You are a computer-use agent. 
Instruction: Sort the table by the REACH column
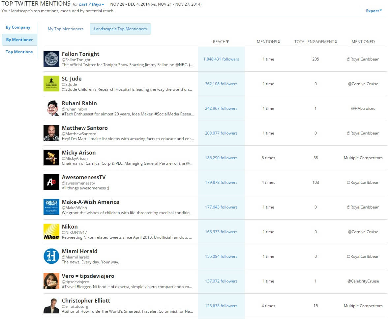(x=221, y=41)
